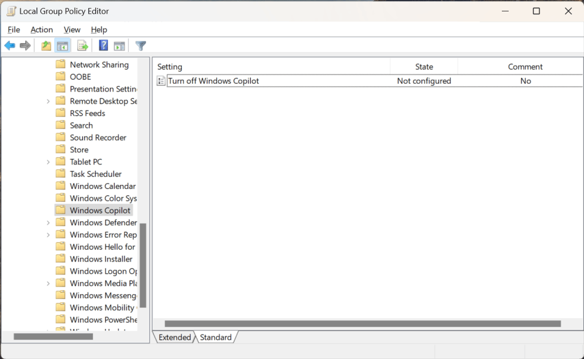Select the Windows Calendar folder
Screen dimensions: 584x359
pyautogui.click(x=103, y=185)
